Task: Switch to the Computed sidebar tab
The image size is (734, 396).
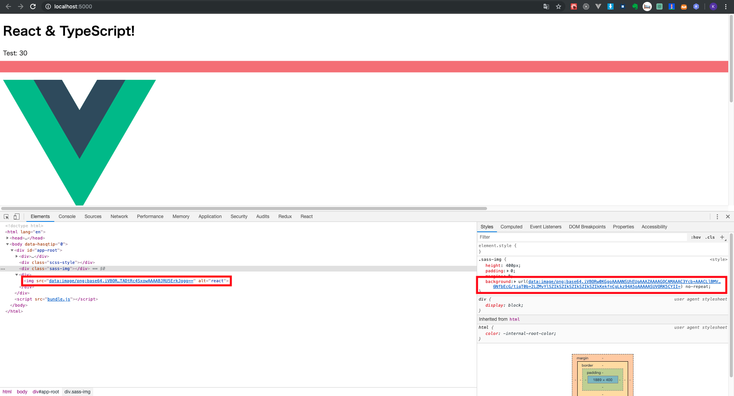Action: click(x=511, y=227)
